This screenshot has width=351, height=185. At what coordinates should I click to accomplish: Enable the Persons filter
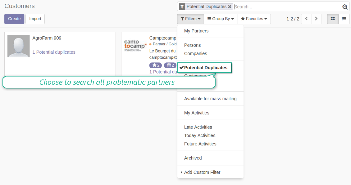[193, 45]
